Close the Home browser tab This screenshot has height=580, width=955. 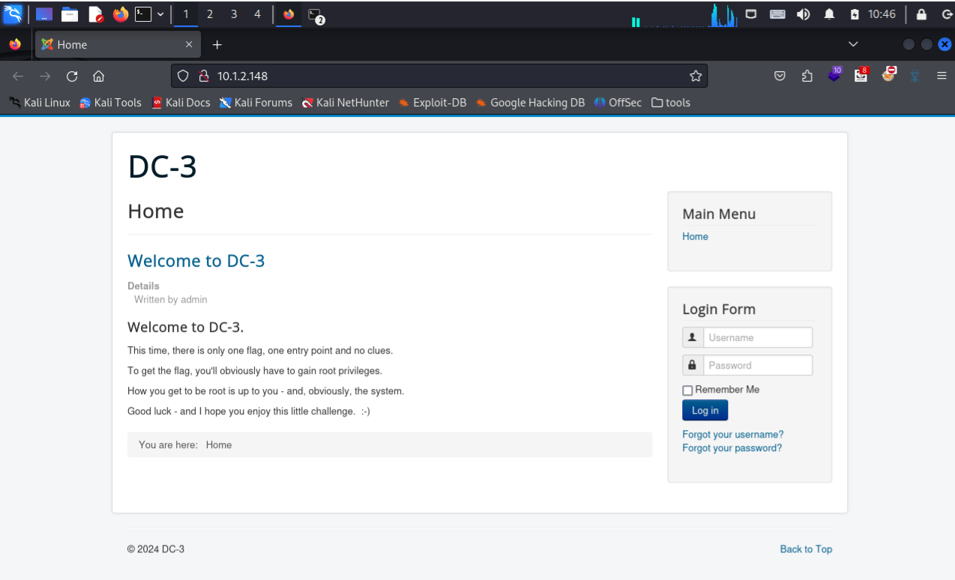[x=189, y=44]
